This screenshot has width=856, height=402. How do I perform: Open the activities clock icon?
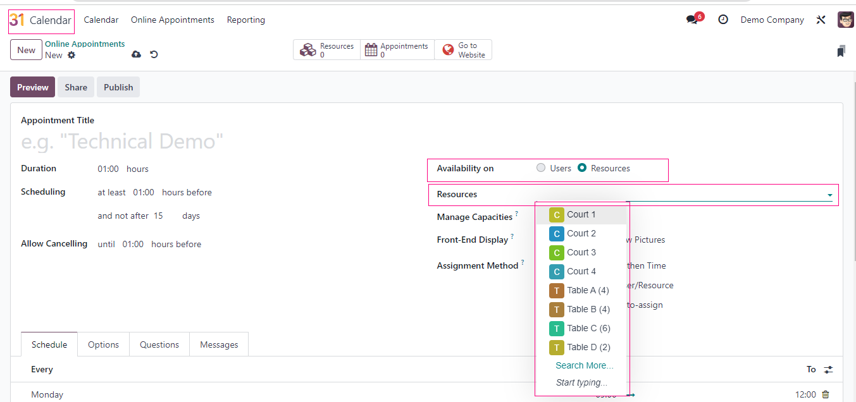click(x=723, y=20)
